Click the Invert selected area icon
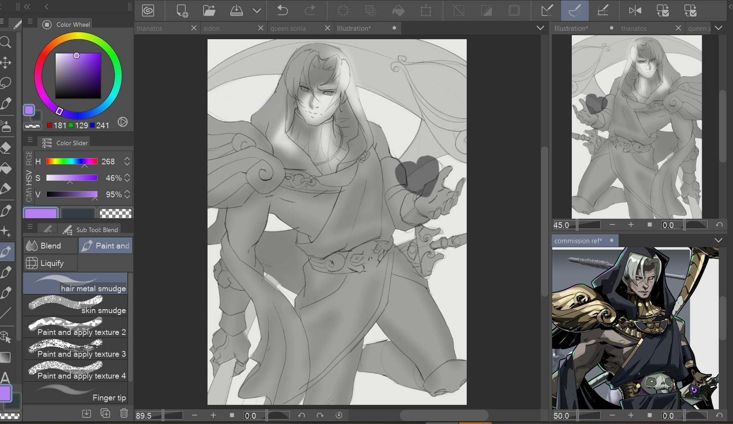 point(486,10)
